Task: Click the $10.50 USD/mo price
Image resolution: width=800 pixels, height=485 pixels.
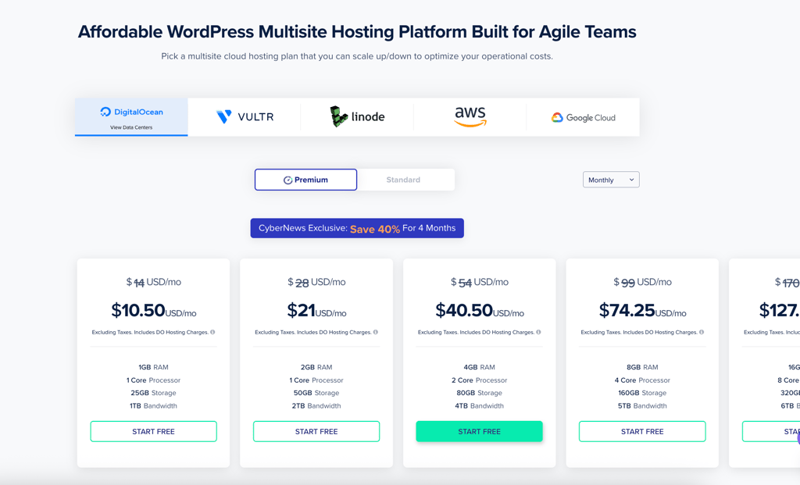Action: pyautogui.click(x=154, y=310)
